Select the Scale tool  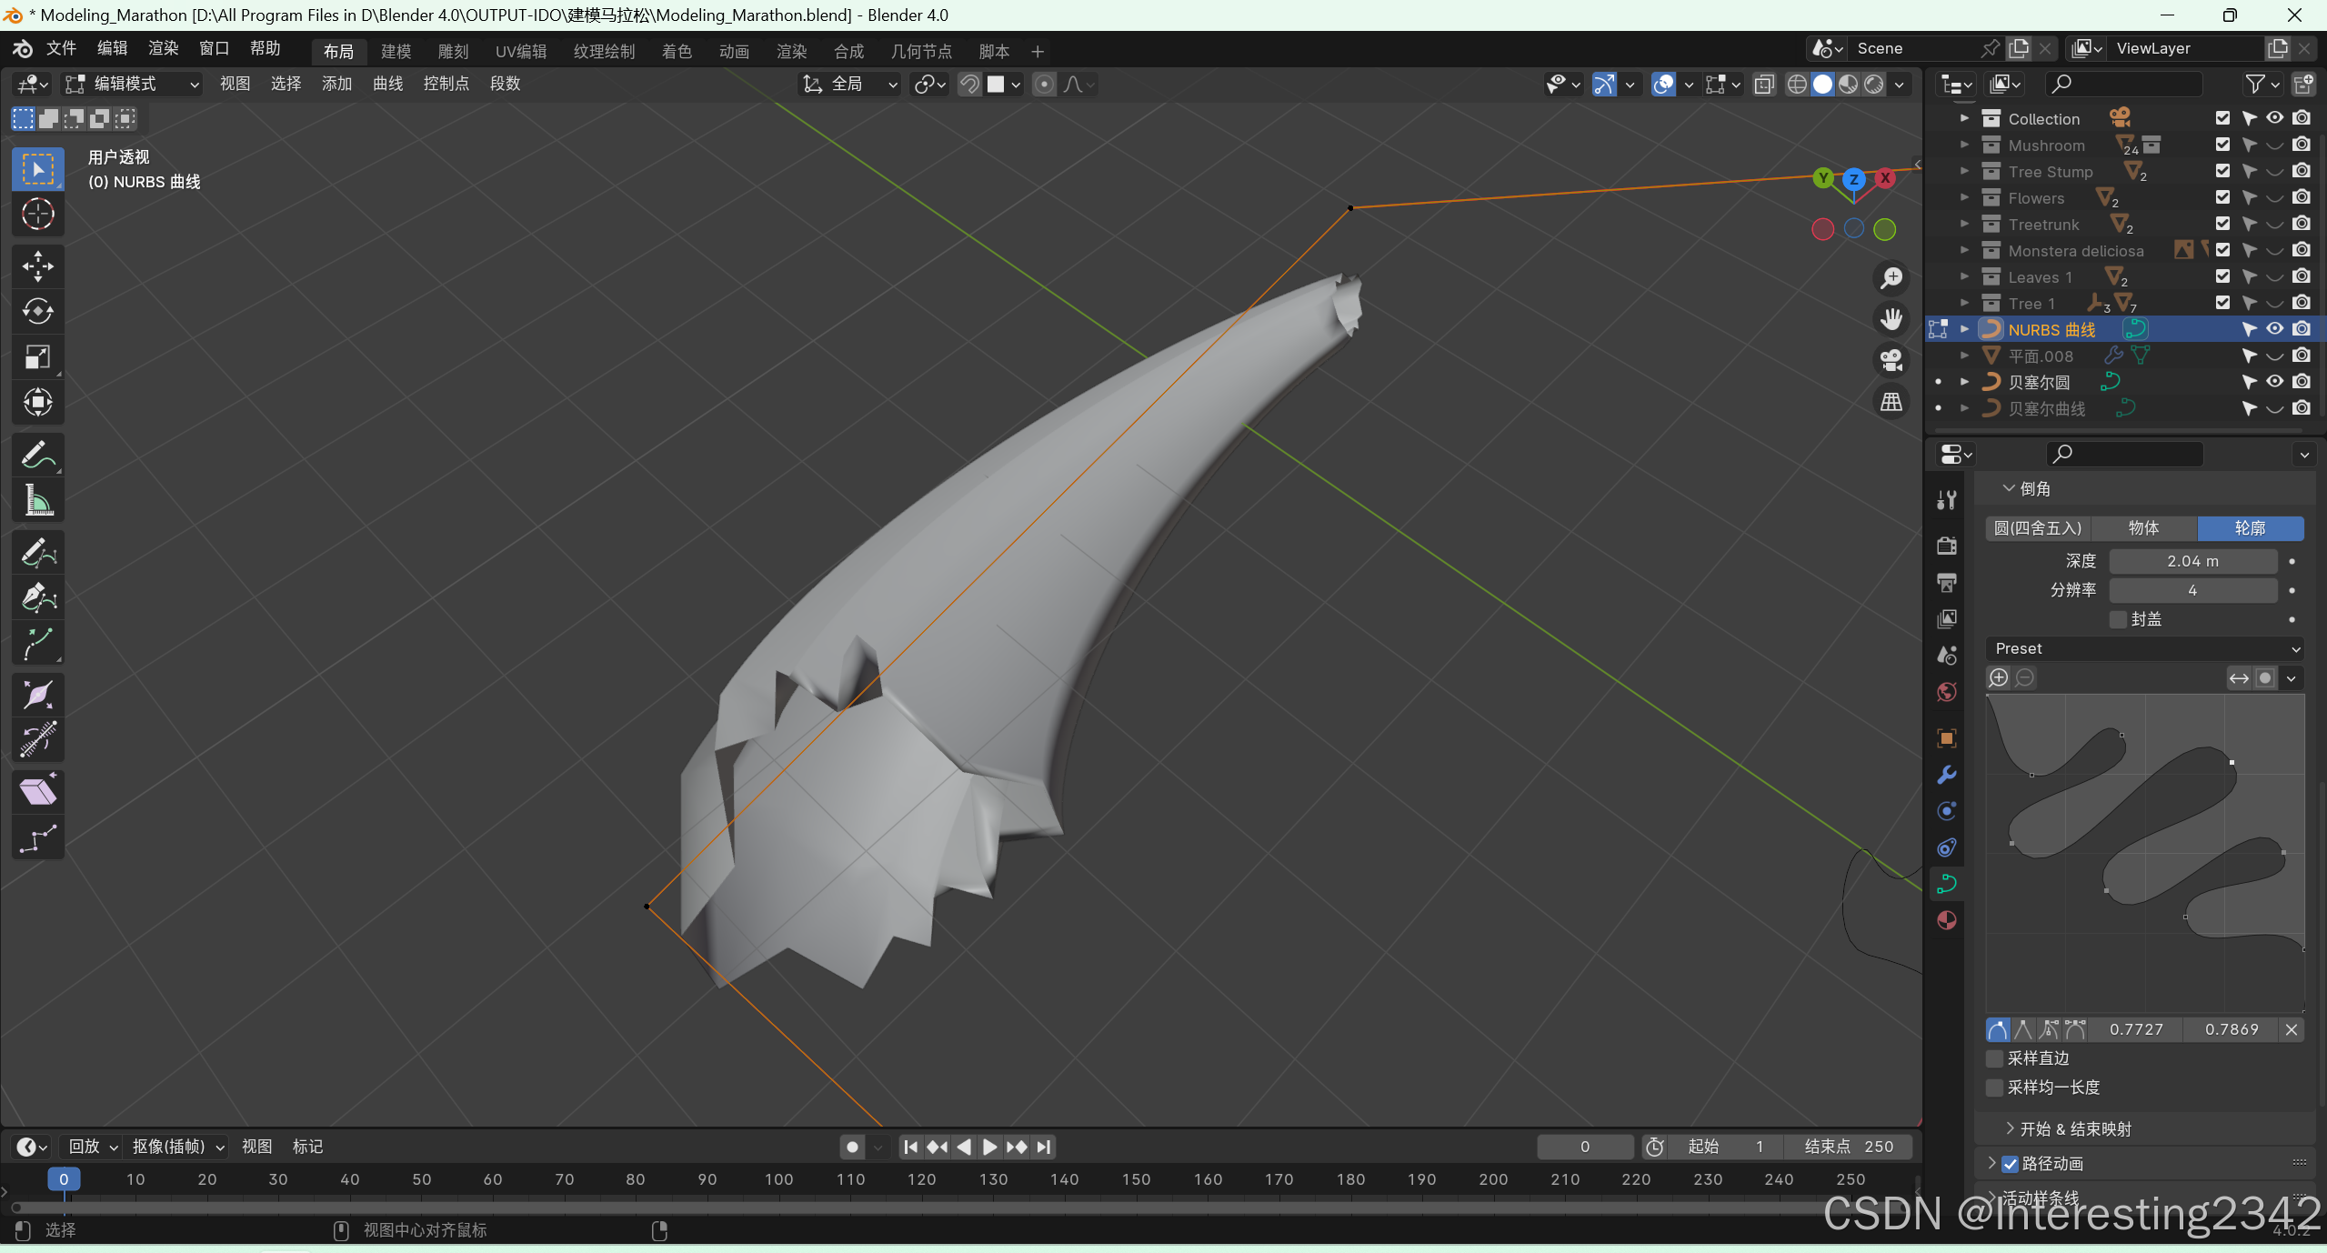[x=37, y=356]
